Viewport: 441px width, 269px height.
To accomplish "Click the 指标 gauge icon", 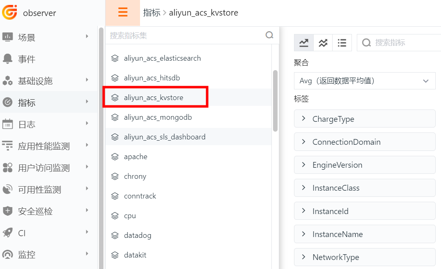I will click(x=7, y=102).
